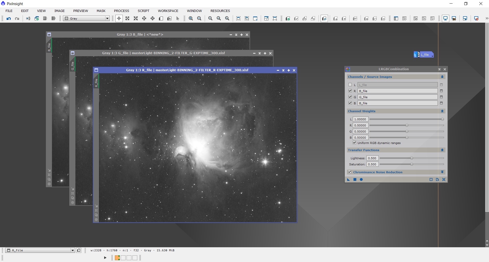Click the Apply square in LRGBCombination
The width and height of the screenshot is (489, 262).
point(355,180)
